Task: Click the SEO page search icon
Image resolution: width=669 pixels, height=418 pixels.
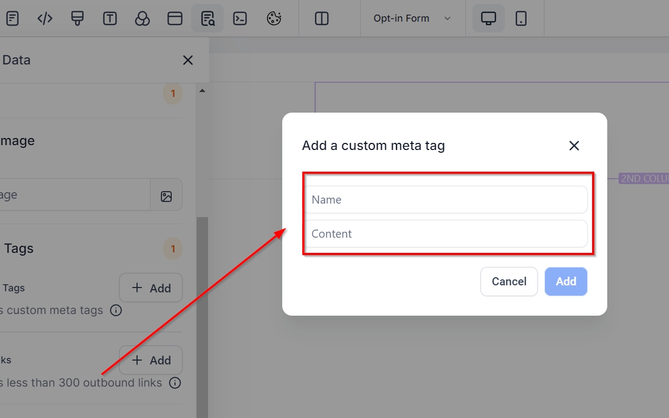Action: click(207, 18)
